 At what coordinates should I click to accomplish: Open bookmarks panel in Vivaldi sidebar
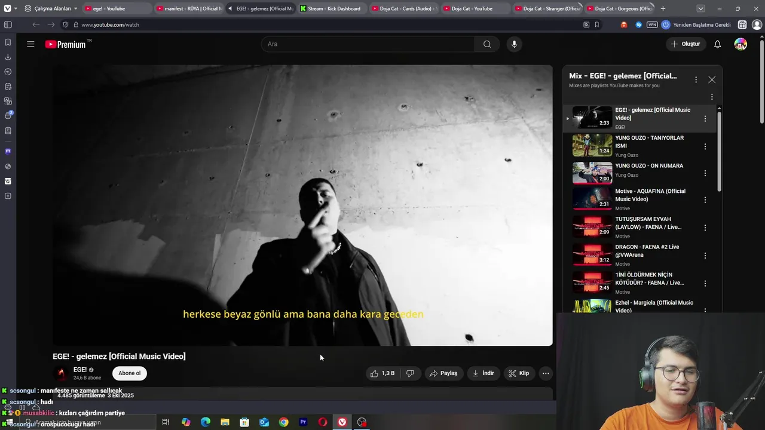[8, 42]
